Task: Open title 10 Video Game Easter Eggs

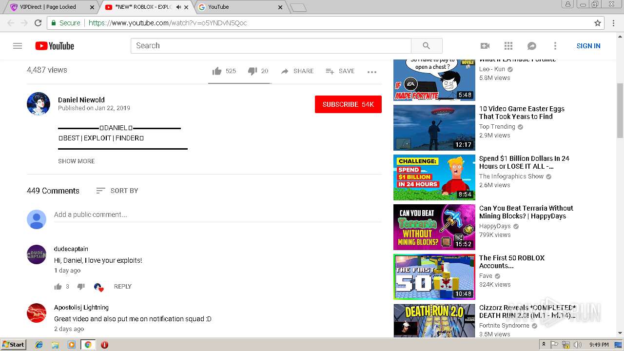Action: 522,113
